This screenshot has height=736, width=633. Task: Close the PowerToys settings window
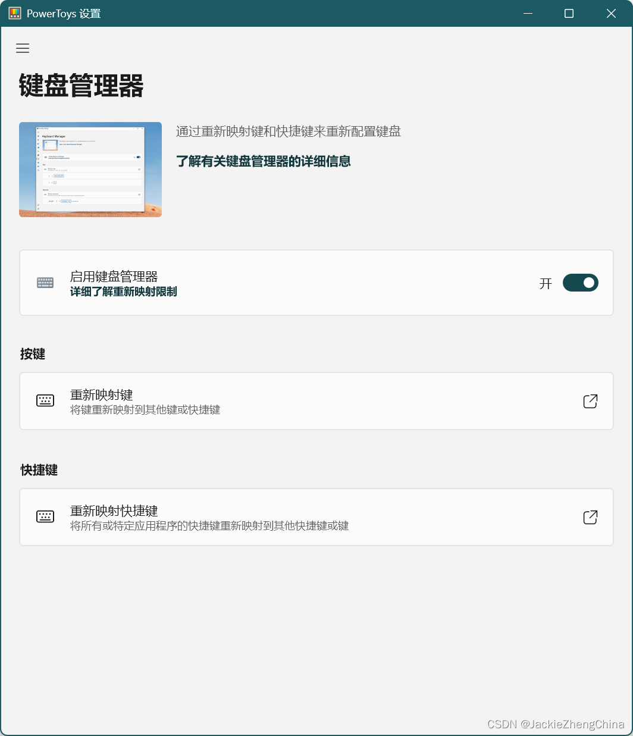611,13
